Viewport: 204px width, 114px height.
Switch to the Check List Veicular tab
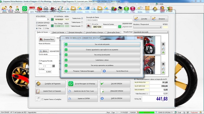pyautogui.click(x=59, y=32)
